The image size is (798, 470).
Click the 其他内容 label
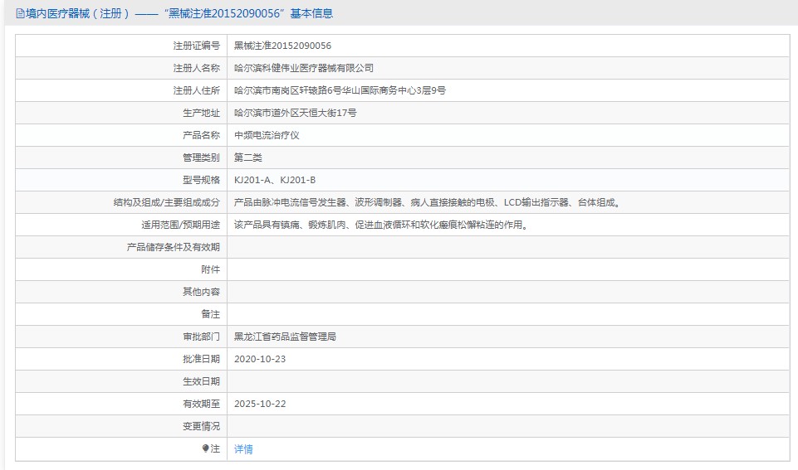coord(201,292)
